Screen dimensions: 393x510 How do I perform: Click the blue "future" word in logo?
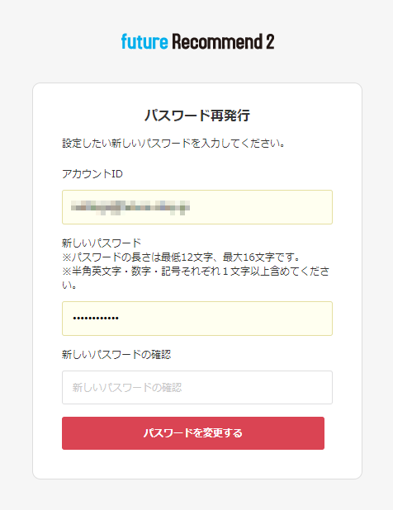click(x=144, y=41)
